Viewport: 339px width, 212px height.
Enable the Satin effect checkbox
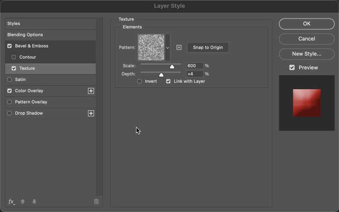(x=9, y=80)
